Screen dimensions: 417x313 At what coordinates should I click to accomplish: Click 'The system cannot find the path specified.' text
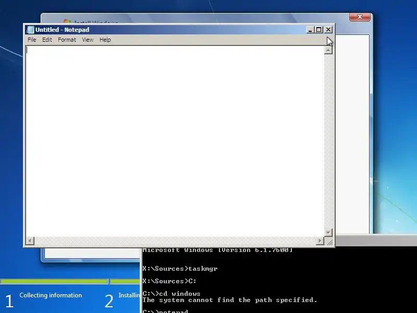click(230, 300)
